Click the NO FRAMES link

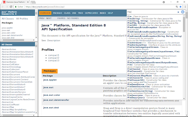tap(73, 18)
